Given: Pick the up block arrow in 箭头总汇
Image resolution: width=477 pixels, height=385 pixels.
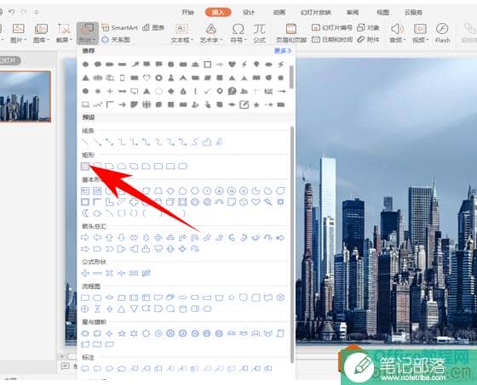Looking at the screenshot, I should (110, 237).
